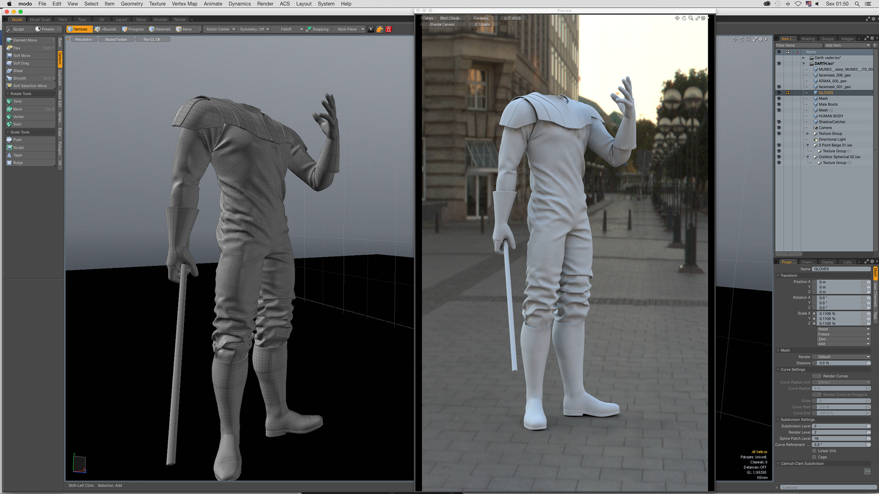879x494 pixels.
Task: Open the Dynamics menu
Action: coord(239,4)
